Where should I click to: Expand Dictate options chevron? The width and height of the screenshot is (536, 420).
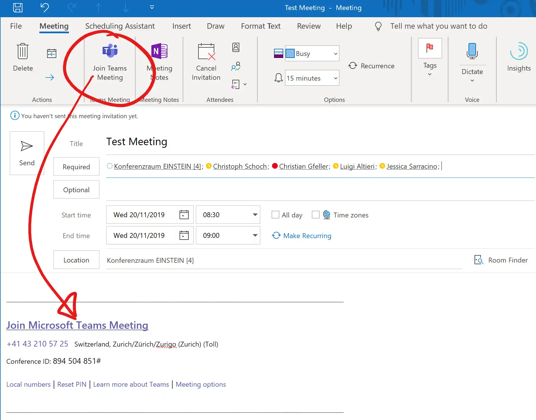472,81
